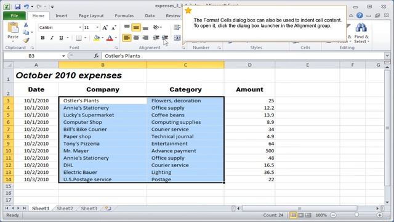The image size is (394, 222).
Task: Click Increase Indent icon
Action: 165,38
